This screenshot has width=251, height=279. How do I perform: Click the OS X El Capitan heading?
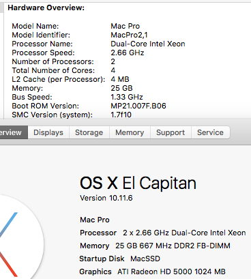(x=138, y=183)
